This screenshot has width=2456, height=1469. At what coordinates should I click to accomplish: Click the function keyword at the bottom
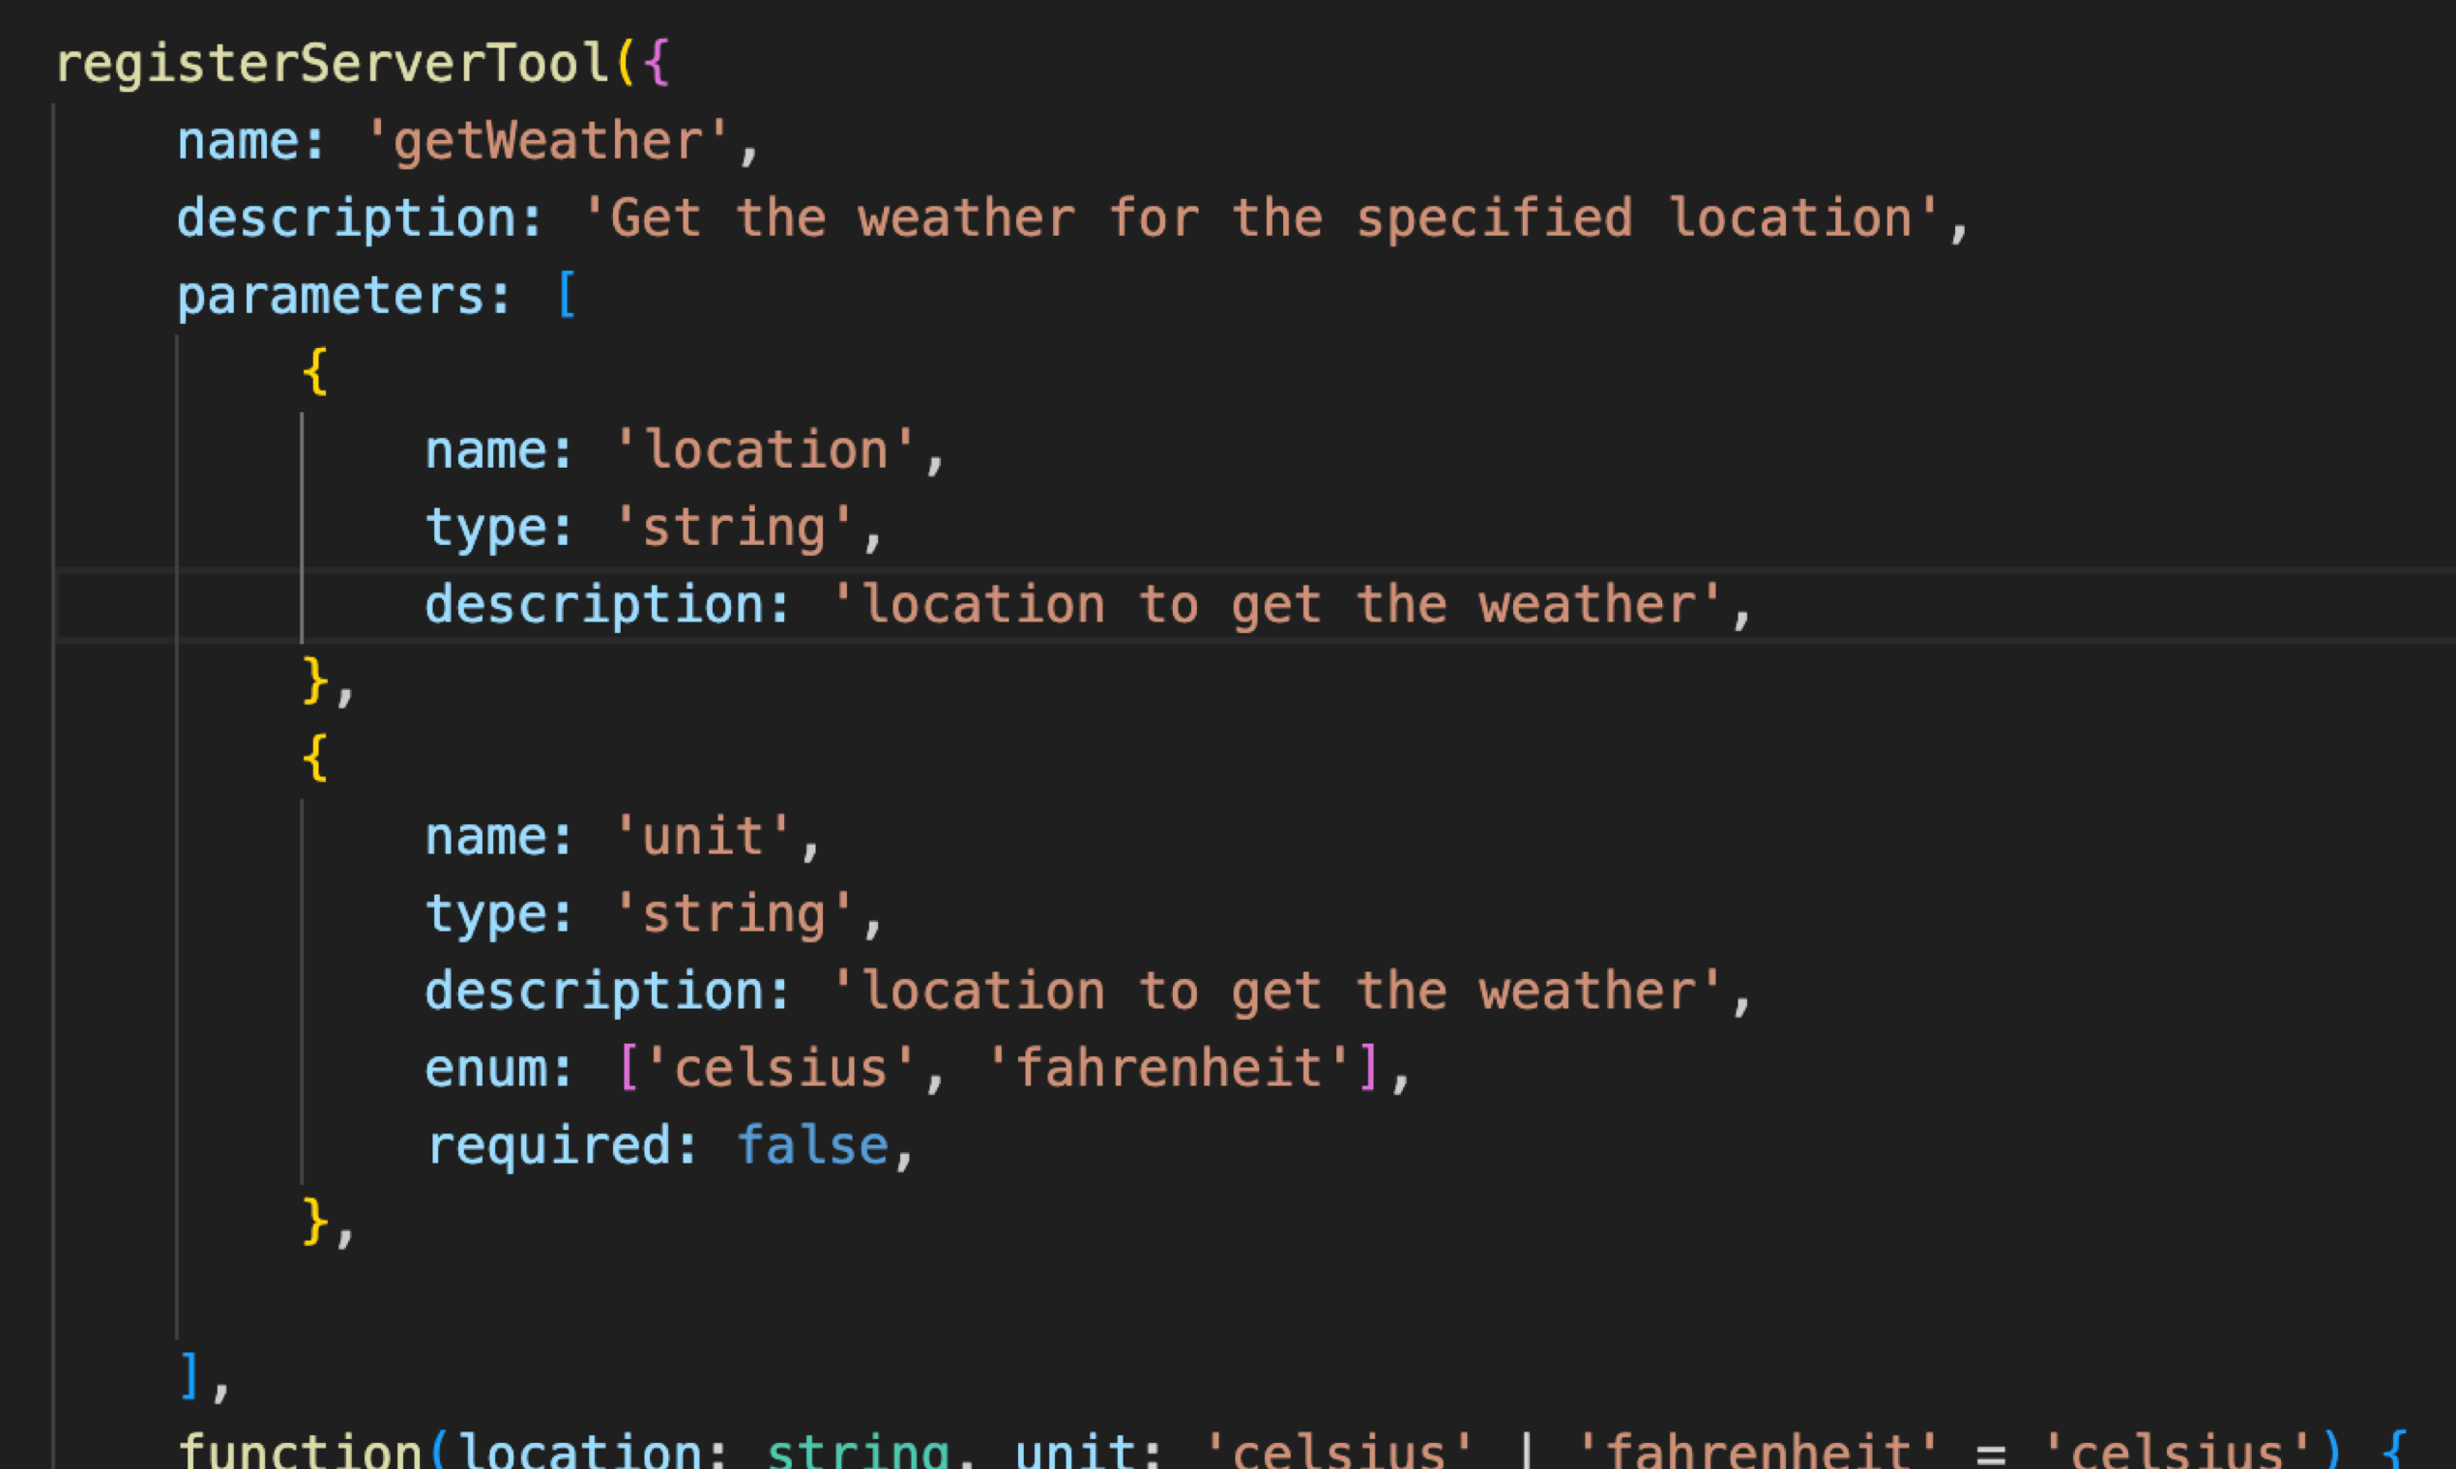300,1452
